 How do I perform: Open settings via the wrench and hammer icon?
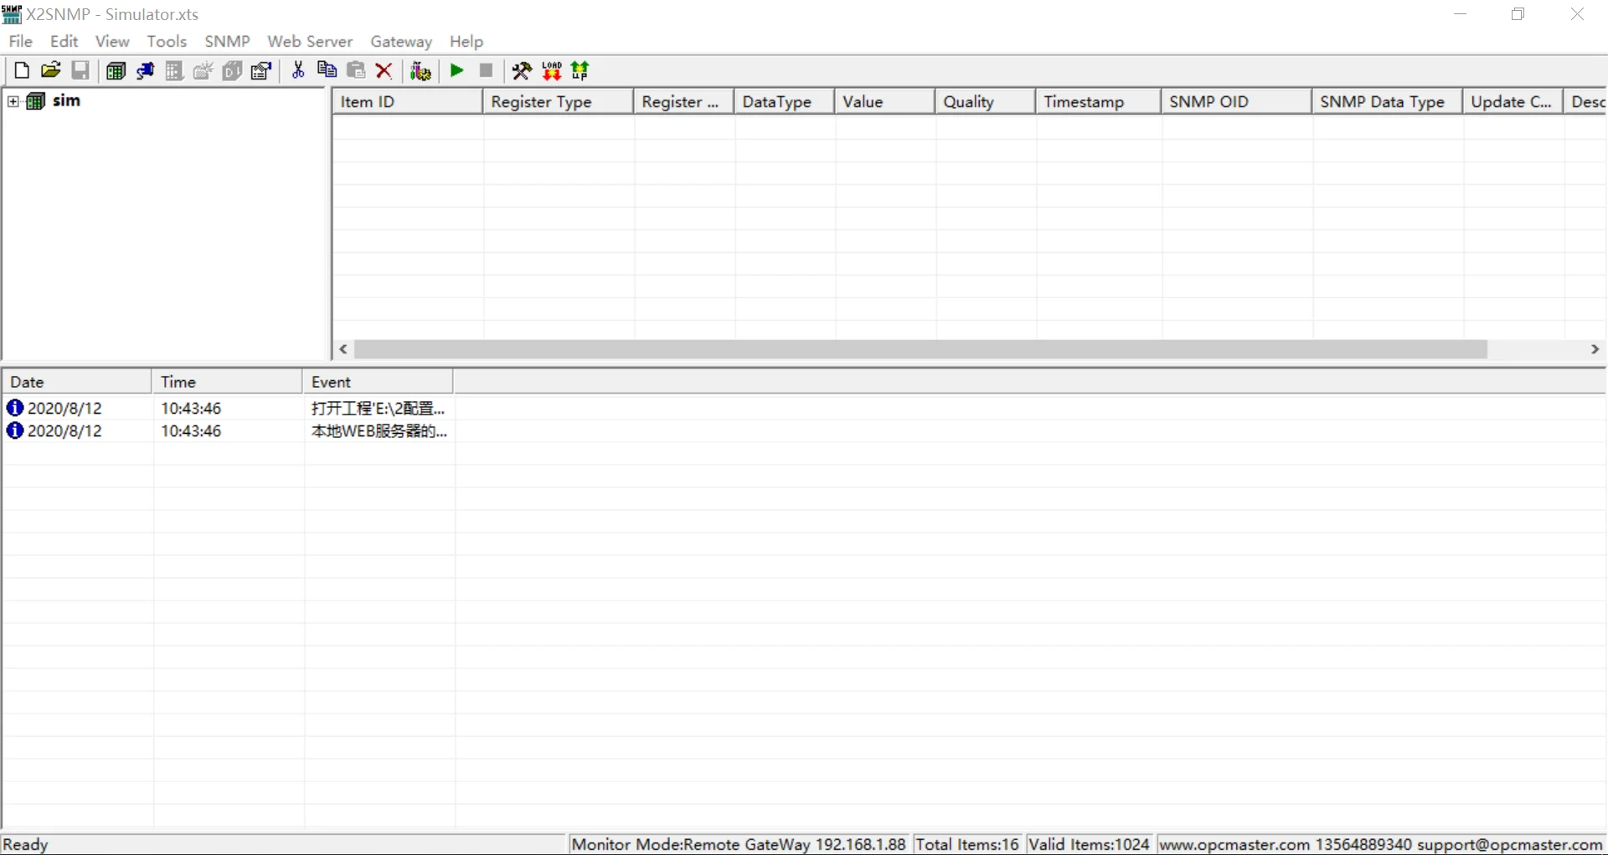click(521, 70)
